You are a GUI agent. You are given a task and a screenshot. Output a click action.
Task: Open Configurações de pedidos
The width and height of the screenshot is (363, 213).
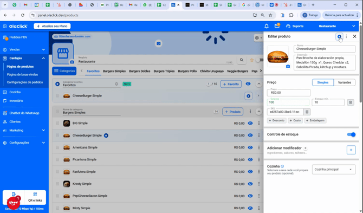pyautogui.click(x=25, y=82)
